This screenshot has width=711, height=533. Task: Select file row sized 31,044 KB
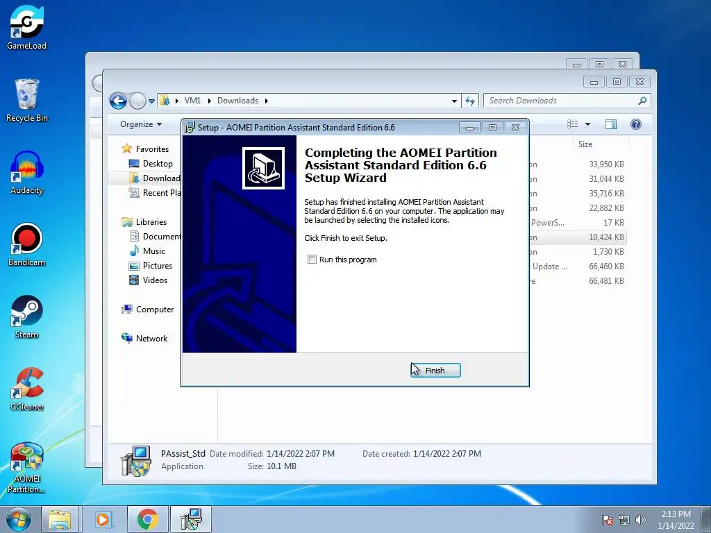[x=578, y=178]
